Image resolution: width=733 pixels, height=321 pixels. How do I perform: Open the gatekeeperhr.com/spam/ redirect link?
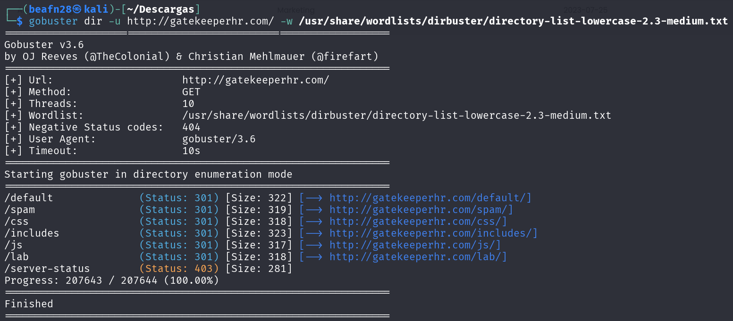click(x=421, y=210)
